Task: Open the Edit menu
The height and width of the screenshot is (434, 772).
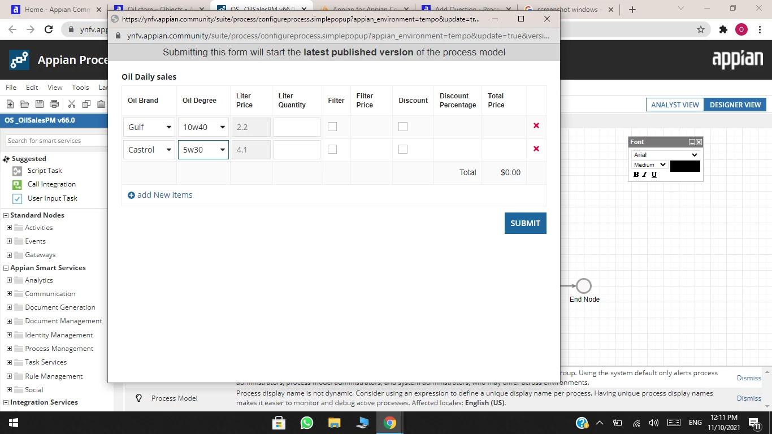Action: 32,88
